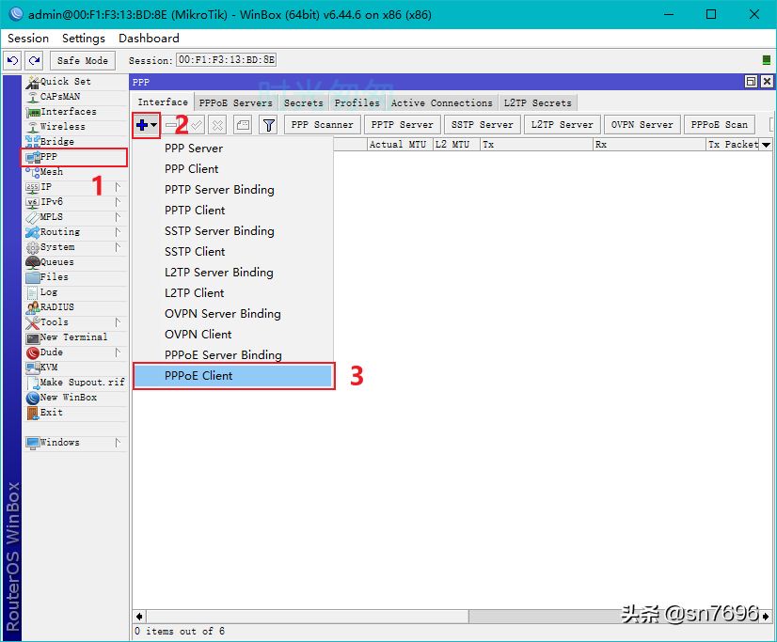Open Bridge section
The height and width of the screenshot is (642, 777).
pyautogui.click(x=75, y=142)
